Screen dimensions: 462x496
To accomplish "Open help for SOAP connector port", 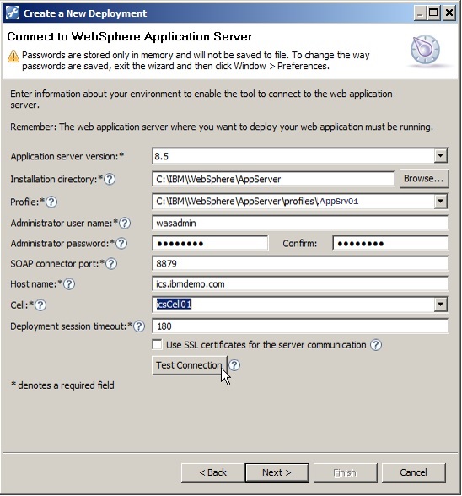I will pyautogui.click(x=111, y=264).
